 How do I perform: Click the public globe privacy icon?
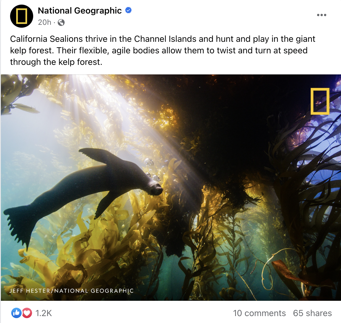point(61,22)
